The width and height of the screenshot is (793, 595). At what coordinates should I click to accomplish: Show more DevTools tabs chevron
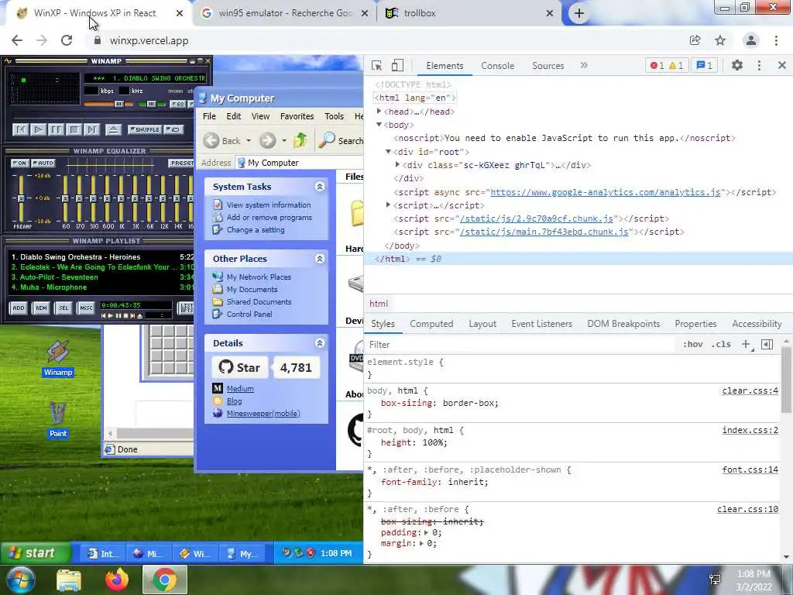584,65
